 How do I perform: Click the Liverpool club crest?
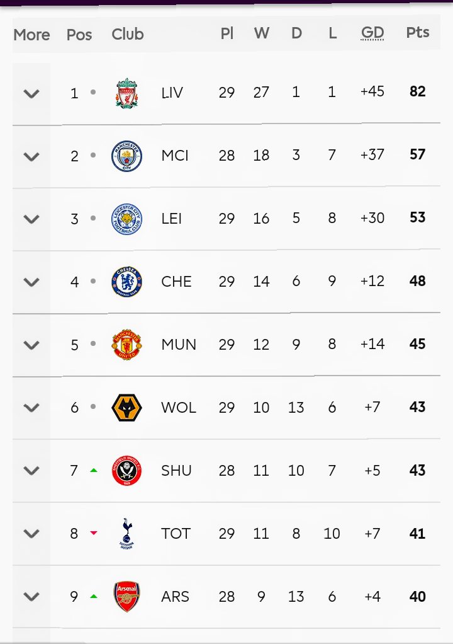coord(126,93)
